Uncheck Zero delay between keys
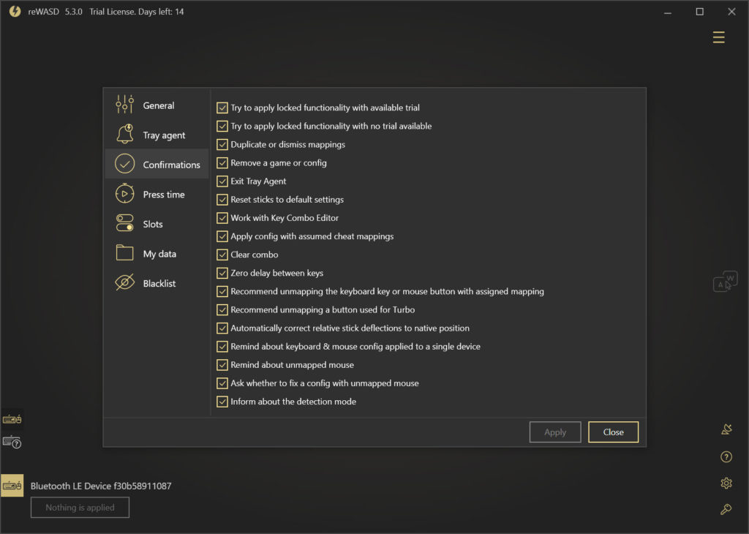Image resolution: width=749 pixels, height=534 pixels. [x=222, y=273]
